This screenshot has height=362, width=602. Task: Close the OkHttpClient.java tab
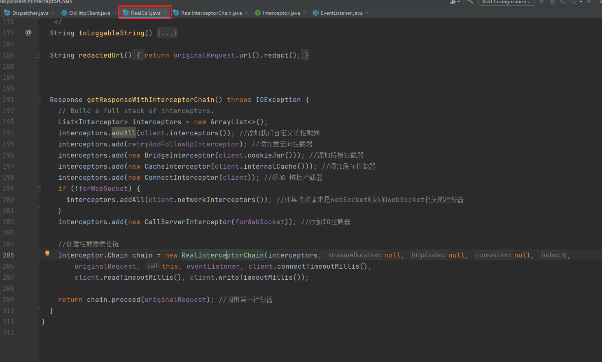[x=115, y=13]
